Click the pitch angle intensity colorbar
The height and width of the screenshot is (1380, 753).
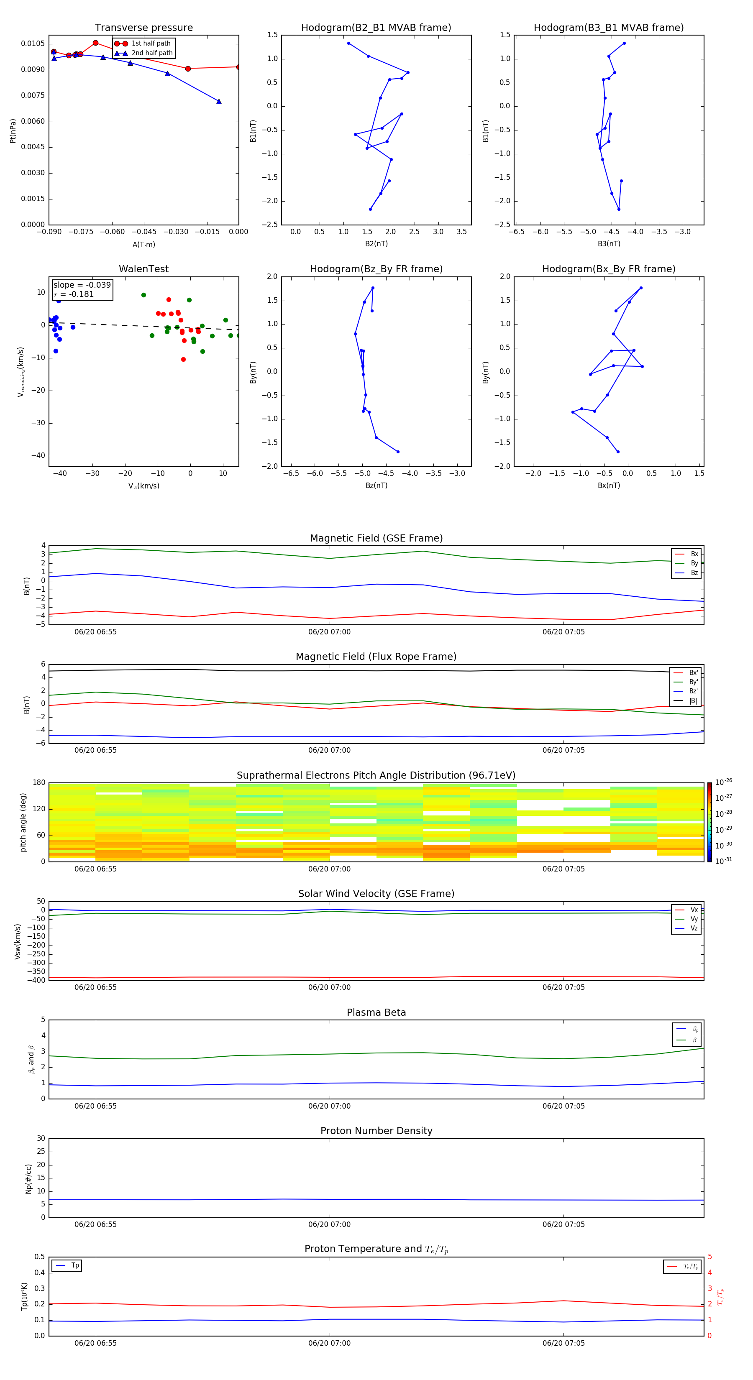click(x=709, y=822)
